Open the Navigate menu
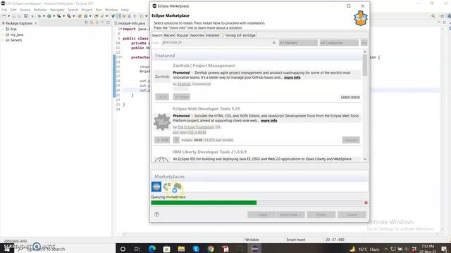 coord(57,10)
